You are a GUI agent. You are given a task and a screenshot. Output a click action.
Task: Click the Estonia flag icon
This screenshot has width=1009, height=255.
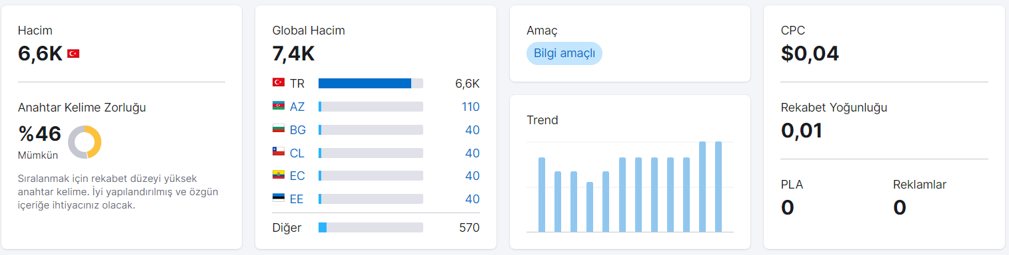click(x=279, y=199)
